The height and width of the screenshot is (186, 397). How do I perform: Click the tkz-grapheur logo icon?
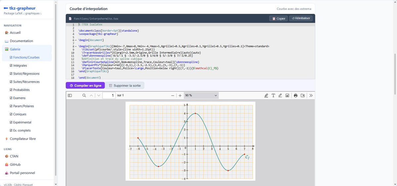click(x=6, y=8)
